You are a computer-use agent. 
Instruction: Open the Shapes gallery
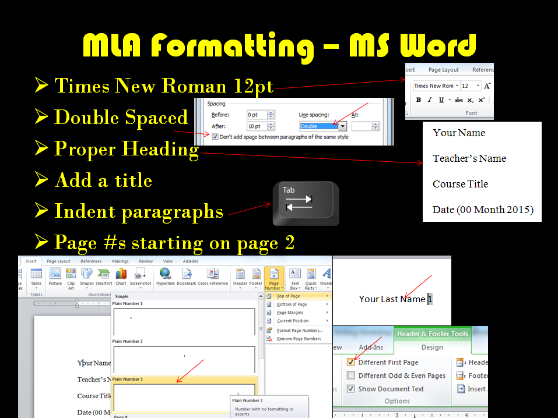[x=86, y=278]
